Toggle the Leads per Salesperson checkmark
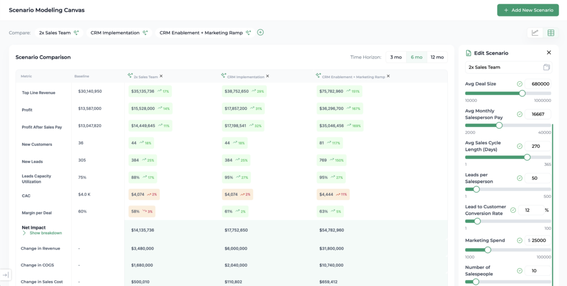The image size is (567, 286). [519, 178]
